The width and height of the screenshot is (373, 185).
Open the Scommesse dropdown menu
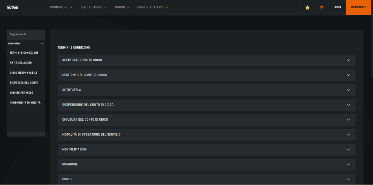pos(61,7)
